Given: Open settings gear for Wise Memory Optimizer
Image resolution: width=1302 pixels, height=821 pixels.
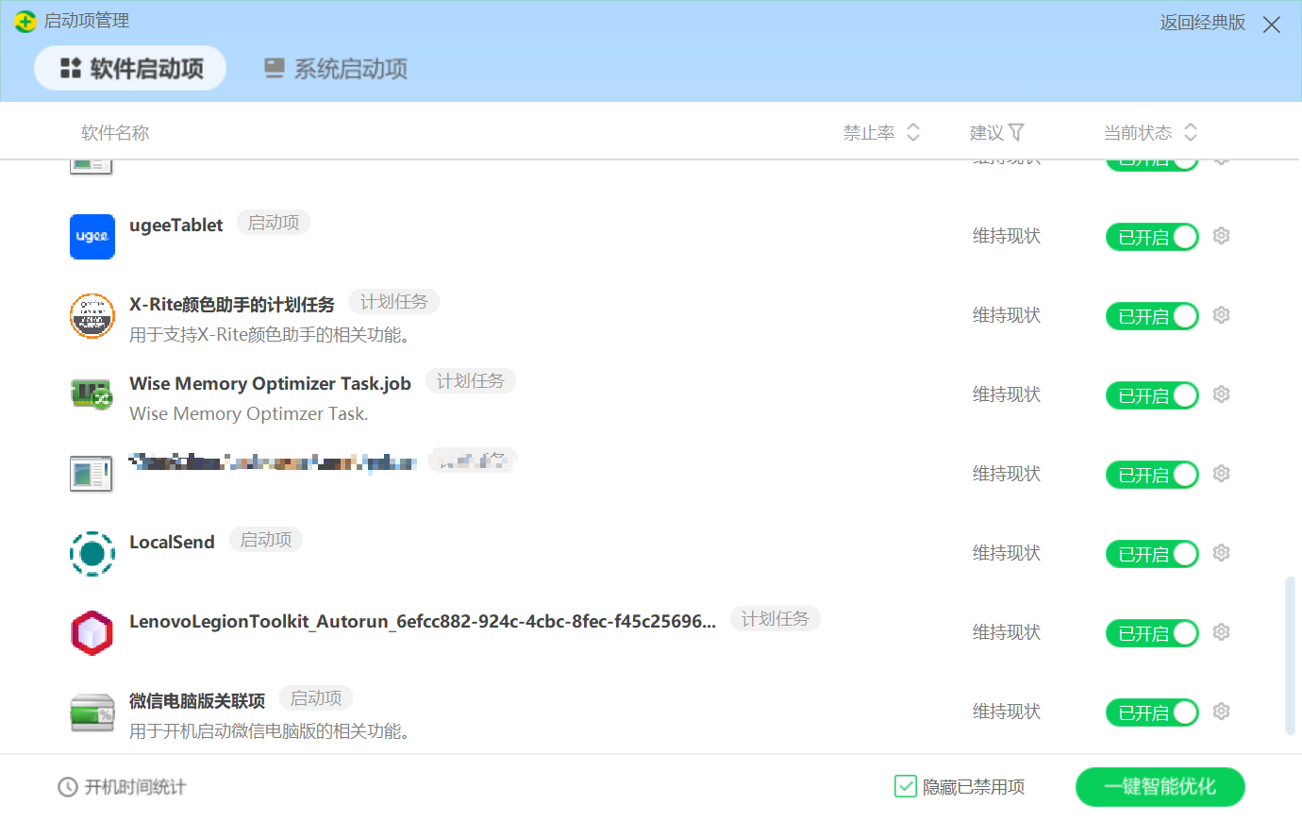Looking at the screenshot, I should (1222, 394).
